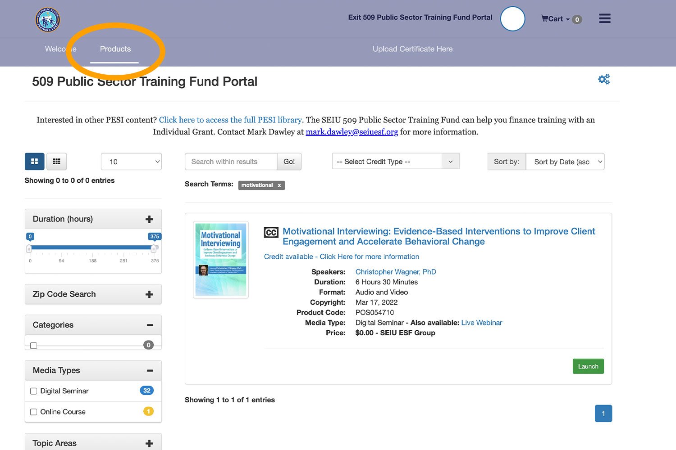The image size is (676, 450).
Task: Switch to small grid view icon
Action: click(57, 162)
